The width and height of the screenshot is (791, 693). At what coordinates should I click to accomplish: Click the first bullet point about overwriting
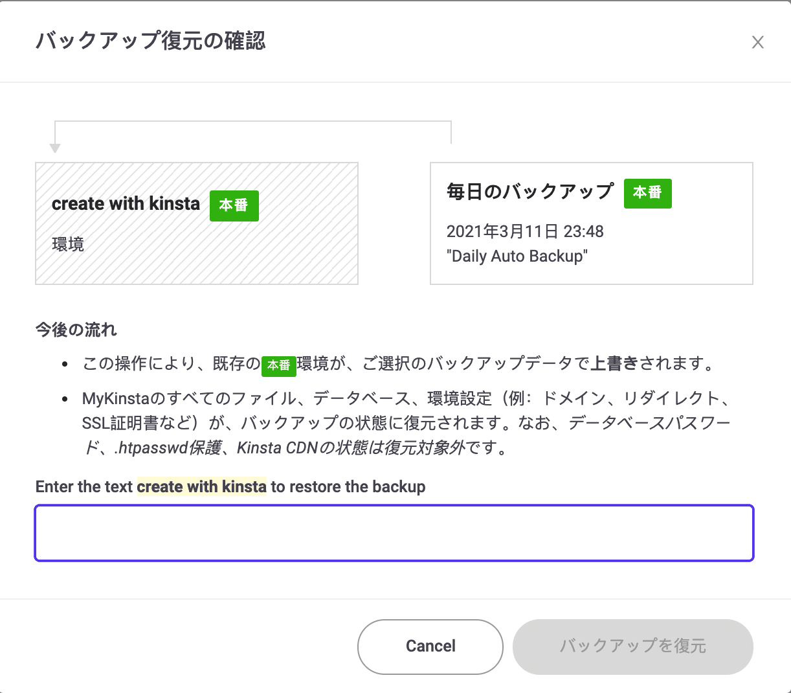click(388, 364)
